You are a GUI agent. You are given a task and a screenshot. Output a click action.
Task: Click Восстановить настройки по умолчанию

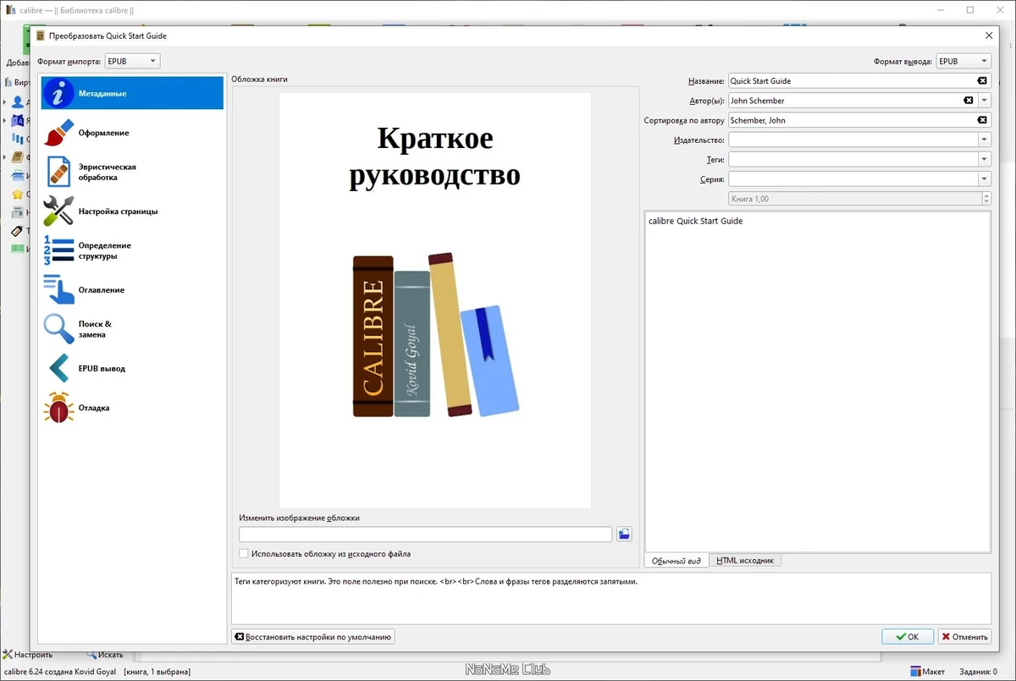[x=313, y=636]
